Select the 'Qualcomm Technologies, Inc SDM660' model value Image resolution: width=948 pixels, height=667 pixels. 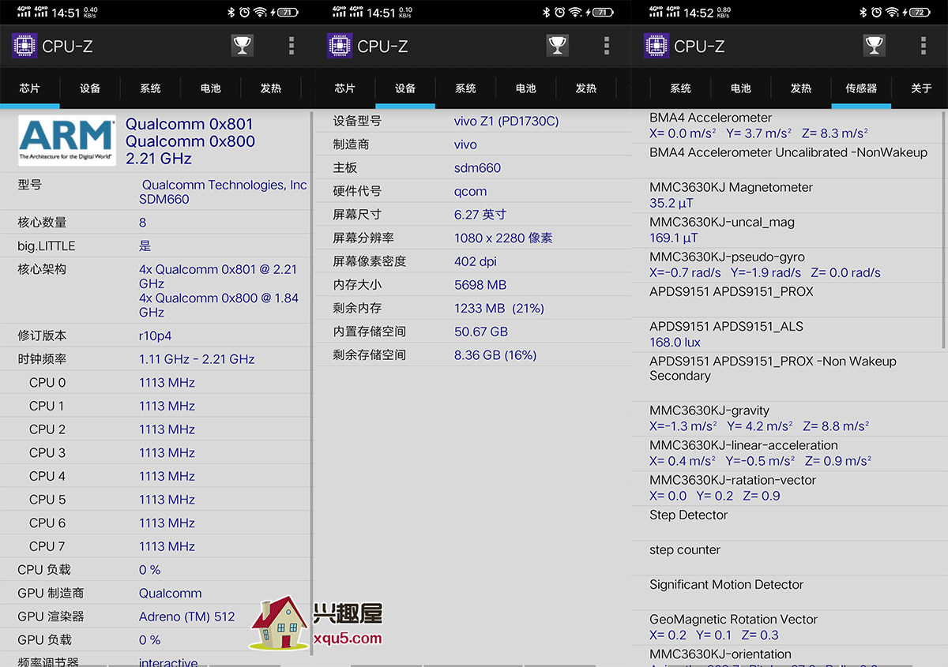223,192
